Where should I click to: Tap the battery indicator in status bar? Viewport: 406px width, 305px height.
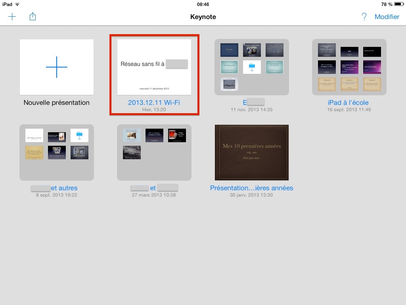[x=399, y=4]
